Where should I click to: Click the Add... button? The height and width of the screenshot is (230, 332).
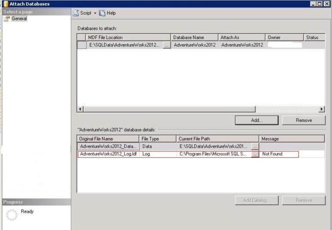pyautogui.click(x=257, y=120)
